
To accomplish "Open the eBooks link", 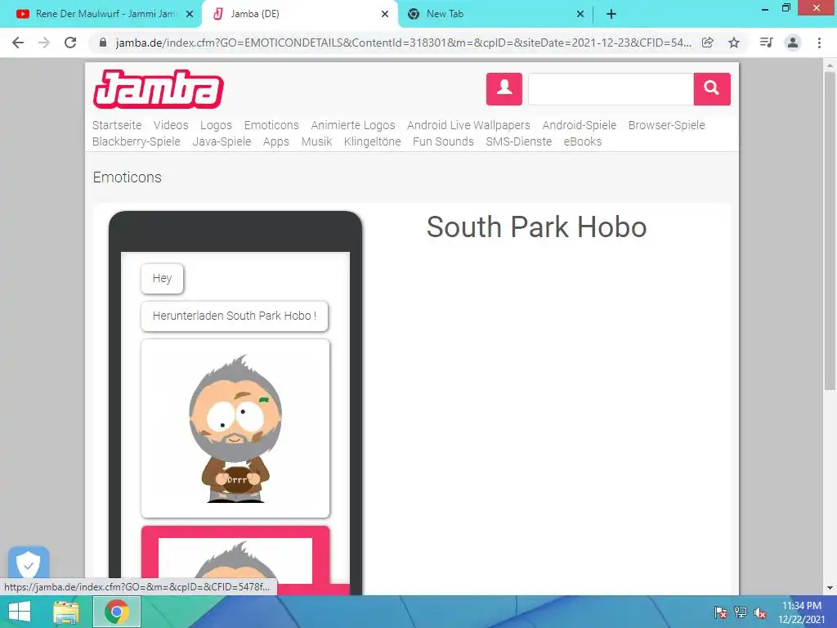I will pos(582,141).
